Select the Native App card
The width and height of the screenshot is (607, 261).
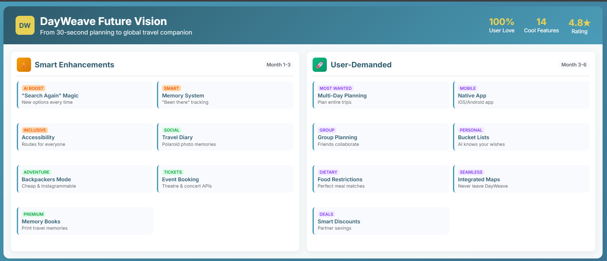(521, 95)
